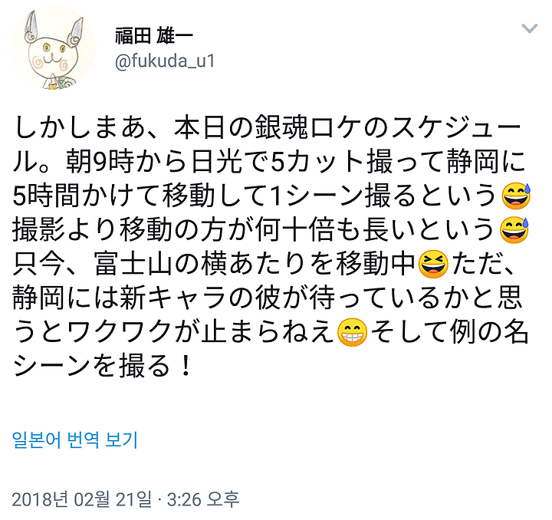Screen dimensions: 552x520
Task: Click sweat-smile emoji after 長いという
Action: tap(514, 231)
